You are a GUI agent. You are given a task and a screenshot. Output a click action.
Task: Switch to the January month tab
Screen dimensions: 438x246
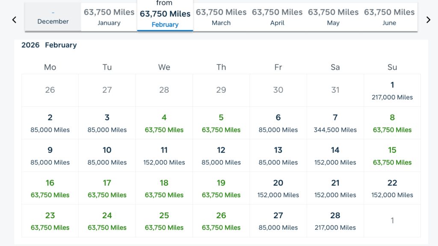coord(109,17)
